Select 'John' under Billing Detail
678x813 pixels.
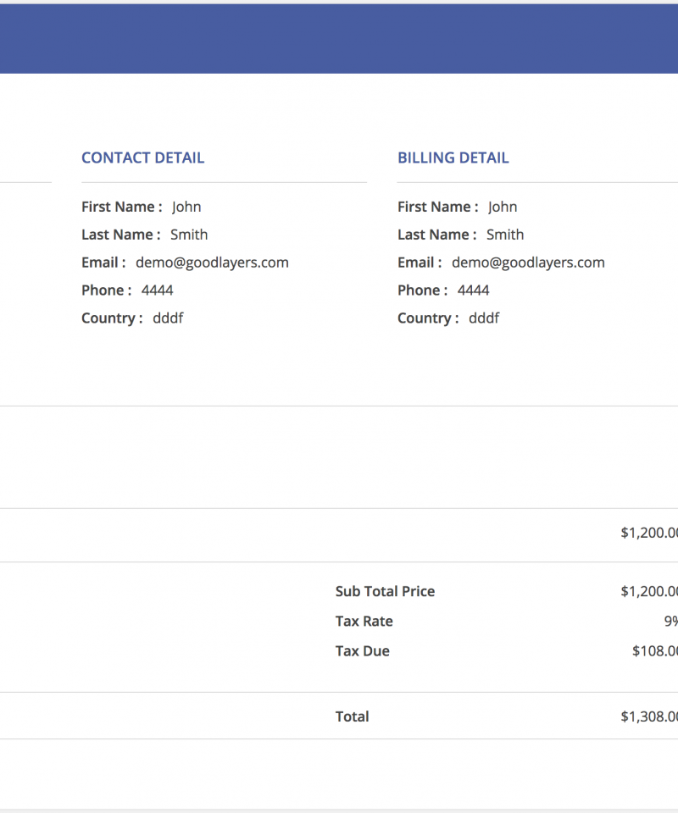pyautogui.click(x=503, y=207)
